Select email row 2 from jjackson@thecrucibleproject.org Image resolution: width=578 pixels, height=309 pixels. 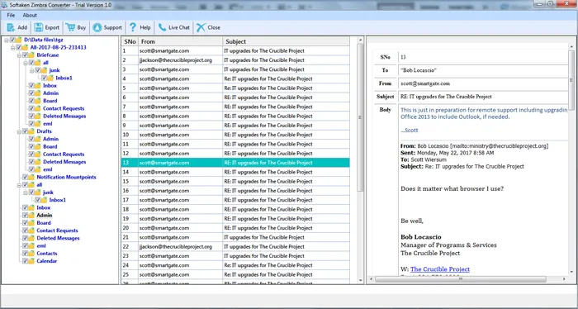tap(235, 60)
